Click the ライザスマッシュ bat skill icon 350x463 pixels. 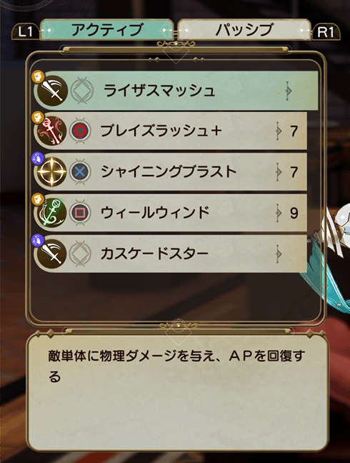click(52, 90)
